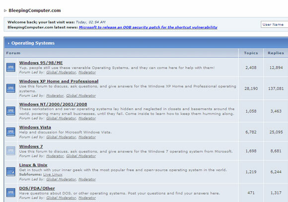Click the topic count 1,058

coord(251,111)
